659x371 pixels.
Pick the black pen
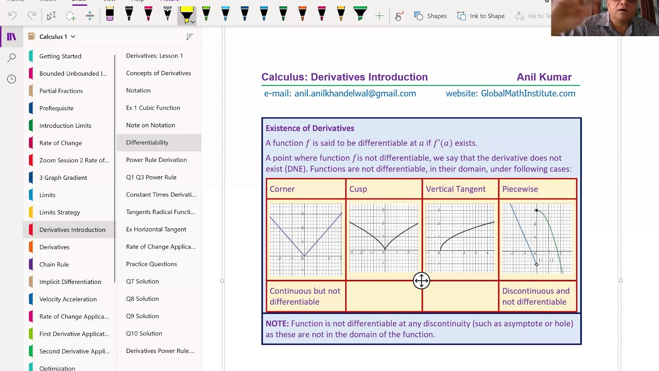click(x=129, y=14)
